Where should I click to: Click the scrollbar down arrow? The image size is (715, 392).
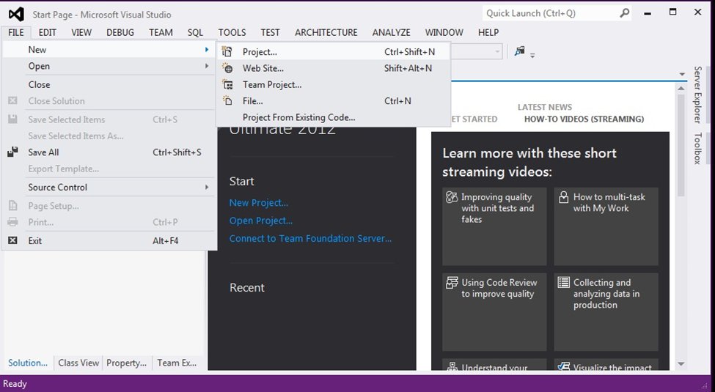coord(681,363)
